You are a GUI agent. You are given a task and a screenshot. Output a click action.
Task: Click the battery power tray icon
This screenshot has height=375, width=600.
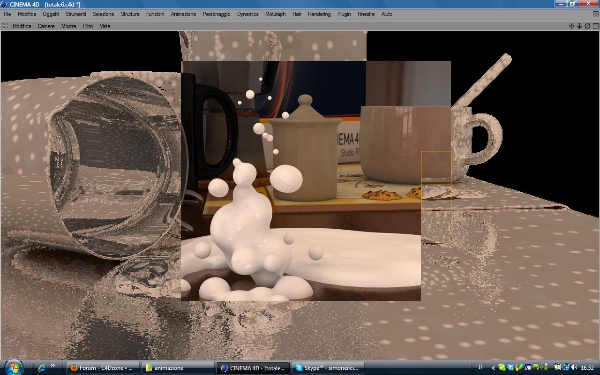(557, 367)
